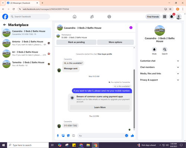Select the Messenger | Facebook browser tab

23,3
